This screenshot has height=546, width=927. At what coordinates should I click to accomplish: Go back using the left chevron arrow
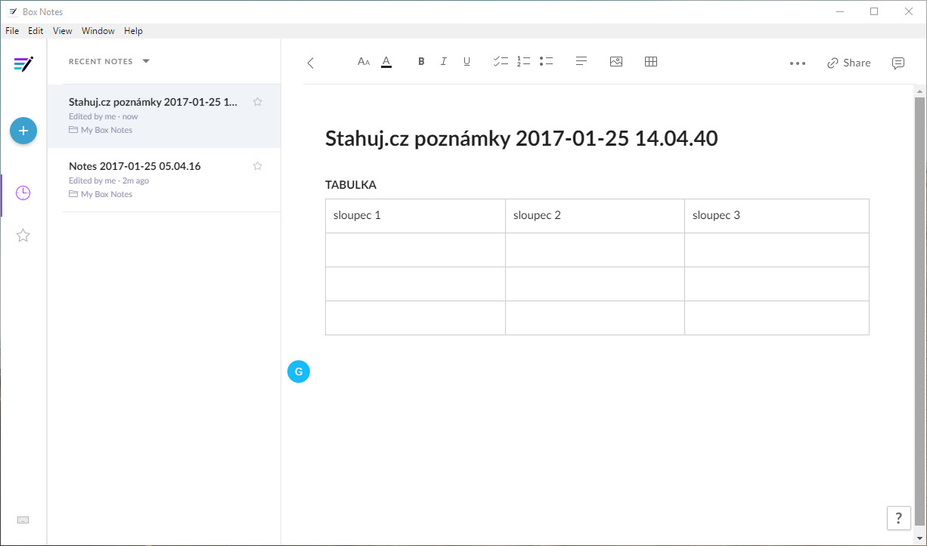[311, 63]
